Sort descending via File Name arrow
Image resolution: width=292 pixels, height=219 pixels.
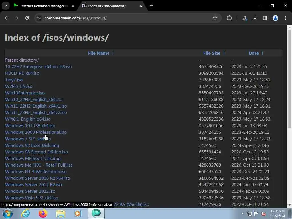[x=113, y=53]
